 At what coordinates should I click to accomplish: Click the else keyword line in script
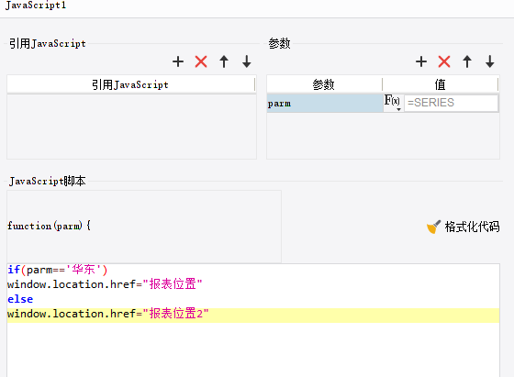[x=20, y=299]
